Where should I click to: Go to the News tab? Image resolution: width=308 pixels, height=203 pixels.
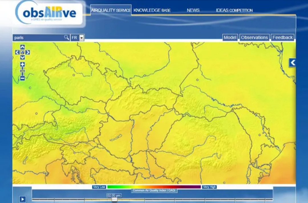pos(193,10)
